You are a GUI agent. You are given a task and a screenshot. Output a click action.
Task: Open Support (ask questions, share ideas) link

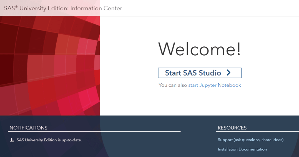click(250, 140)
